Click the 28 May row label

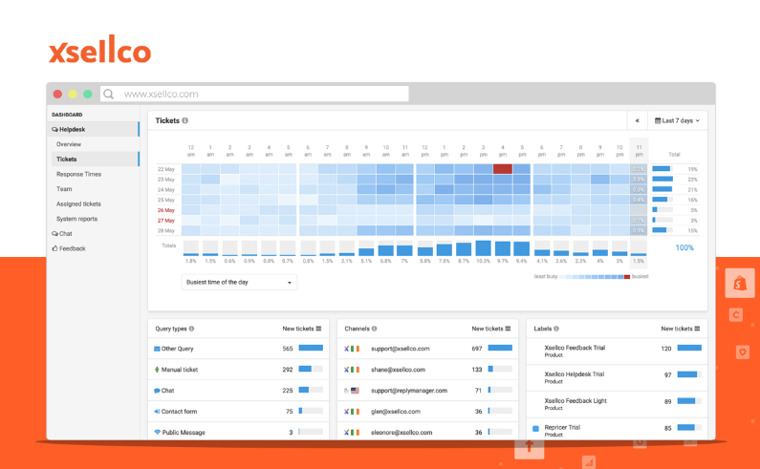[x=165, y=230]
